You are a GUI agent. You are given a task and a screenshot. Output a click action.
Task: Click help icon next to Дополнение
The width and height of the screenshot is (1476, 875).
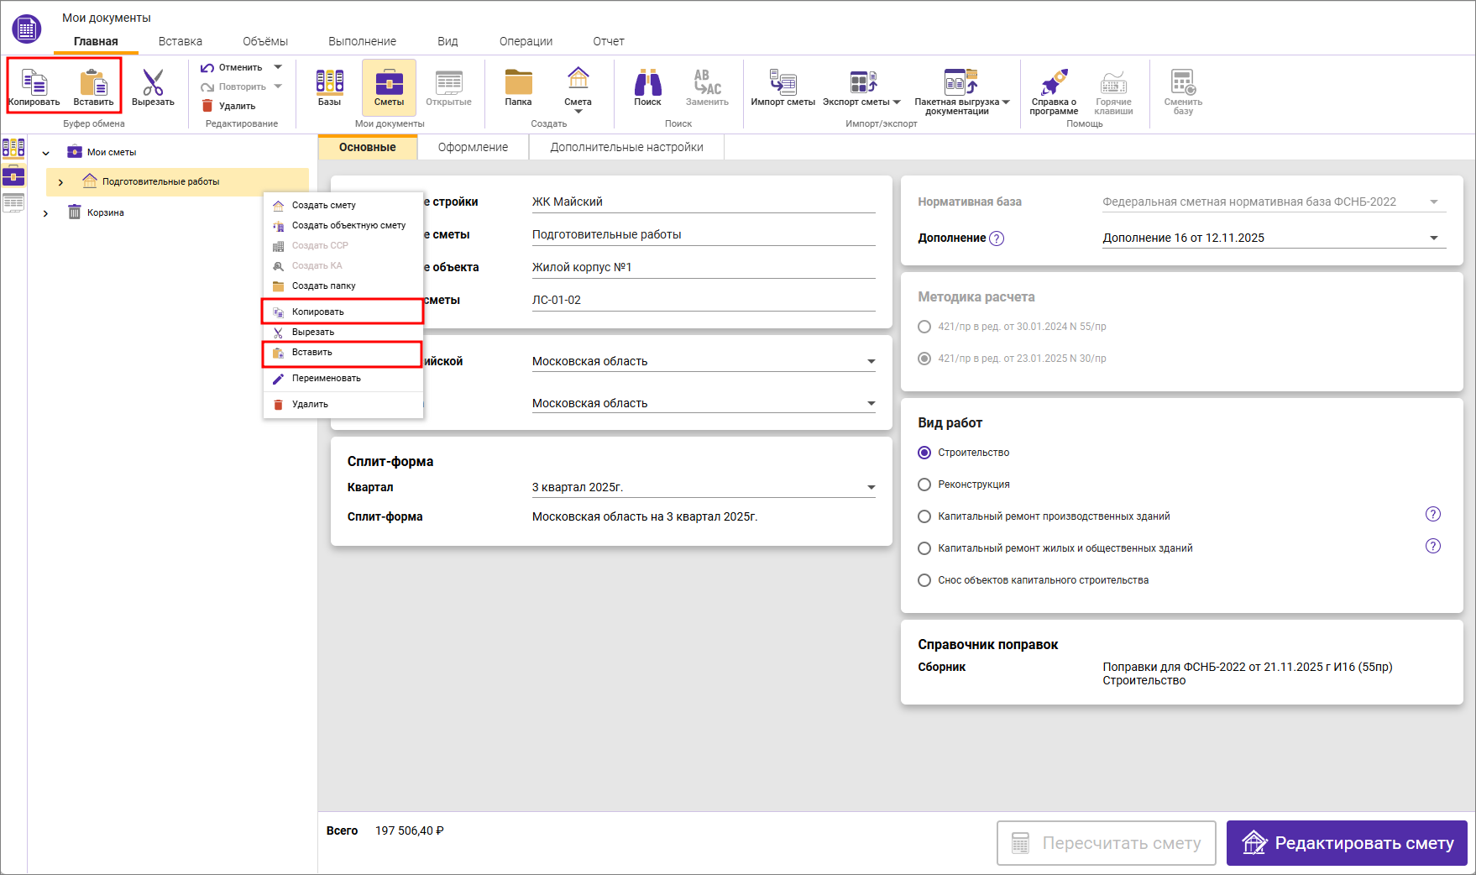pos(997,238)
